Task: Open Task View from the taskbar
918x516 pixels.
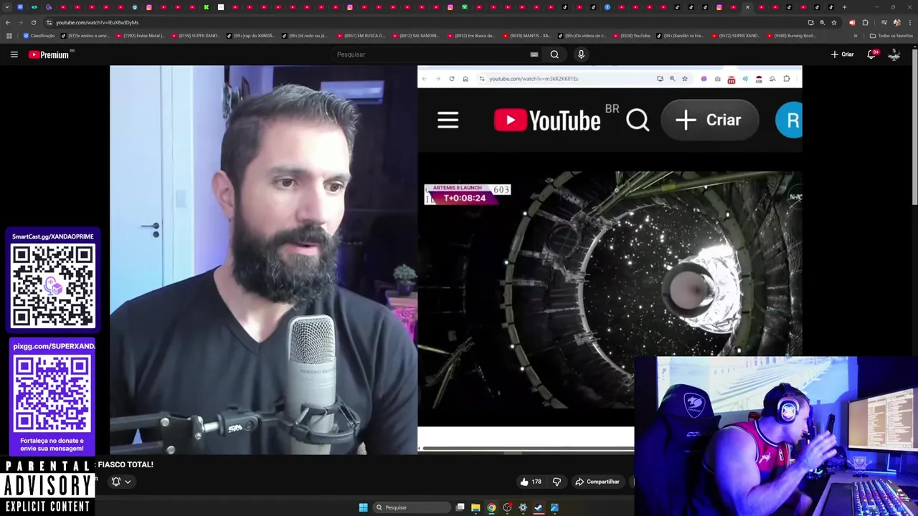Action: 460,507
